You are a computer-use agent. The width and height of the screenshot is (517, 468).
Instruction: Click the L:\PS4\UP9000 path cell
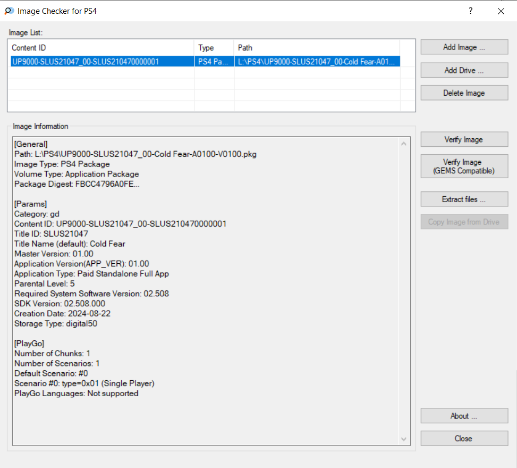tap(317, 62)
